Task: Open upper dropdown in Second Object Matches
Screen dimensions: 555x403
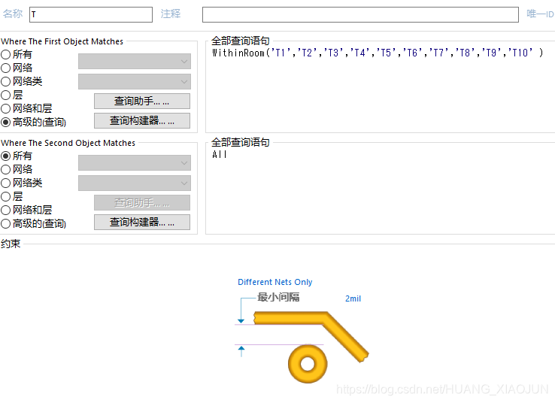Action: [x=135, y=162]
